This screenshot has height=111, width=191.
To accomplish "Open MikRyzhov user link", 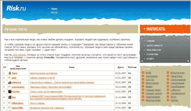I will click(17, 103).
